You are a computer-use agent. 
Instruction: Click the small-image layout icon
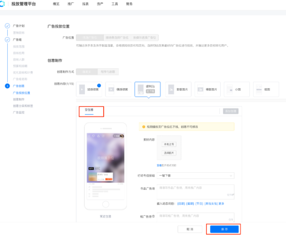230,90
